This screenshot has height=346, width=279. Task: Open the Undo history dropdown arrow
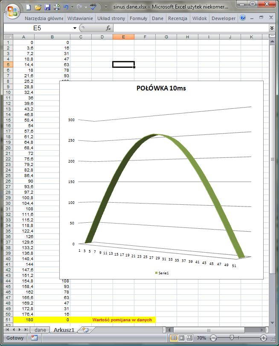coord(72,8)
